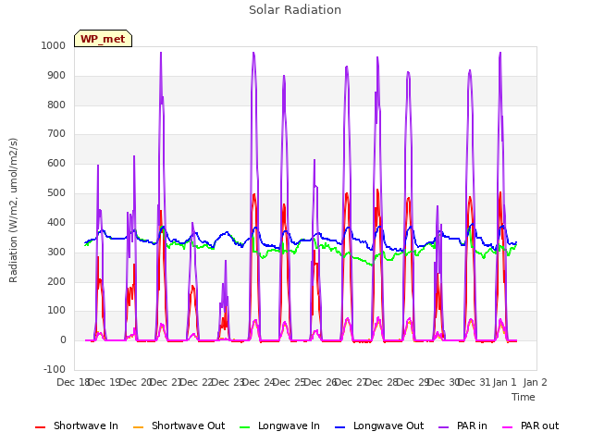Toggle the Shortwave In legend entry
This screenshot has width=592, height=444.
(x=77, y=425)
